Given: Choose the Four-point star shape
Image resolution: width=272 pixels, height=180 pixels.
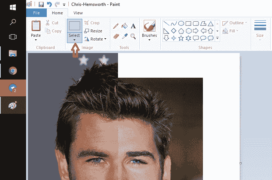Looking at the screenshot, I should click(173, 38).
